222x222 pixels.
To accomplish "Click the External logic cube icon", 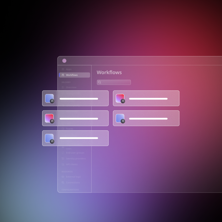I will point(63,176).
